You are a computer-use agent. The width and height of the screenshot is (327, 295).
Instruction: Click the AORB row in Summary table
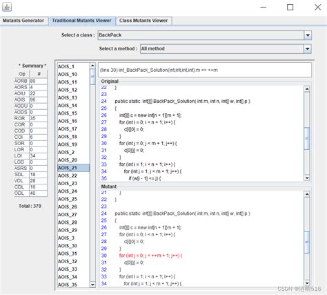[x=30, y=81]
